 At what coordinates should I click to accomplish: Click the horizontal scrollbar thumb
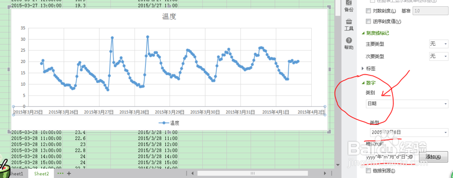pyautogui.click(x=252, y=173)
